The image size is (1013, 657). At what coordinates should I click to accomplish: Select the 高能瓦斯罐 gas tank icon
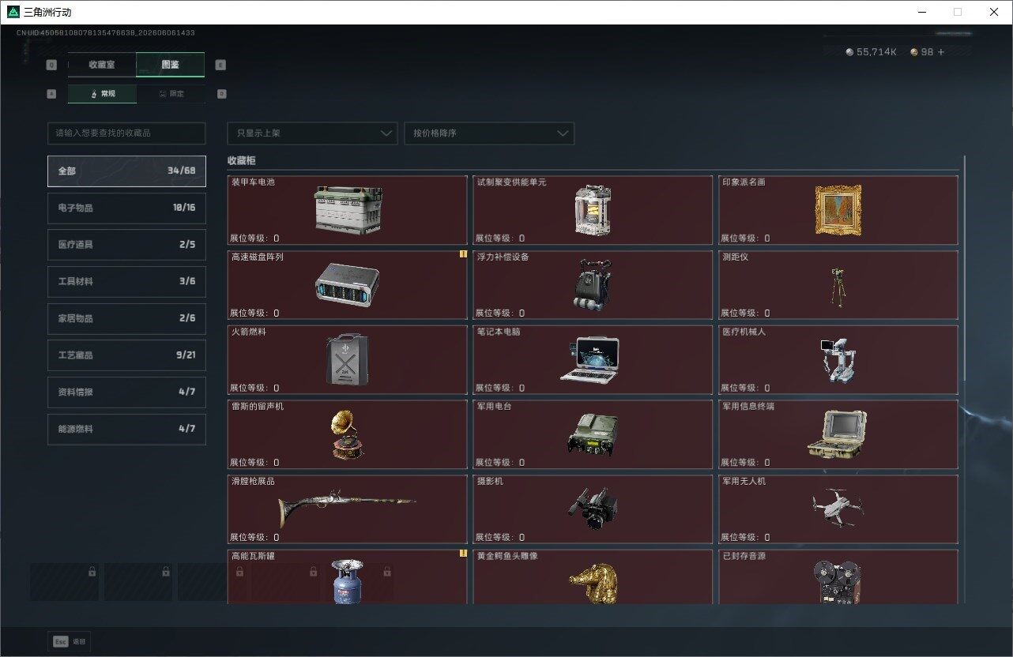click(346, 581)
